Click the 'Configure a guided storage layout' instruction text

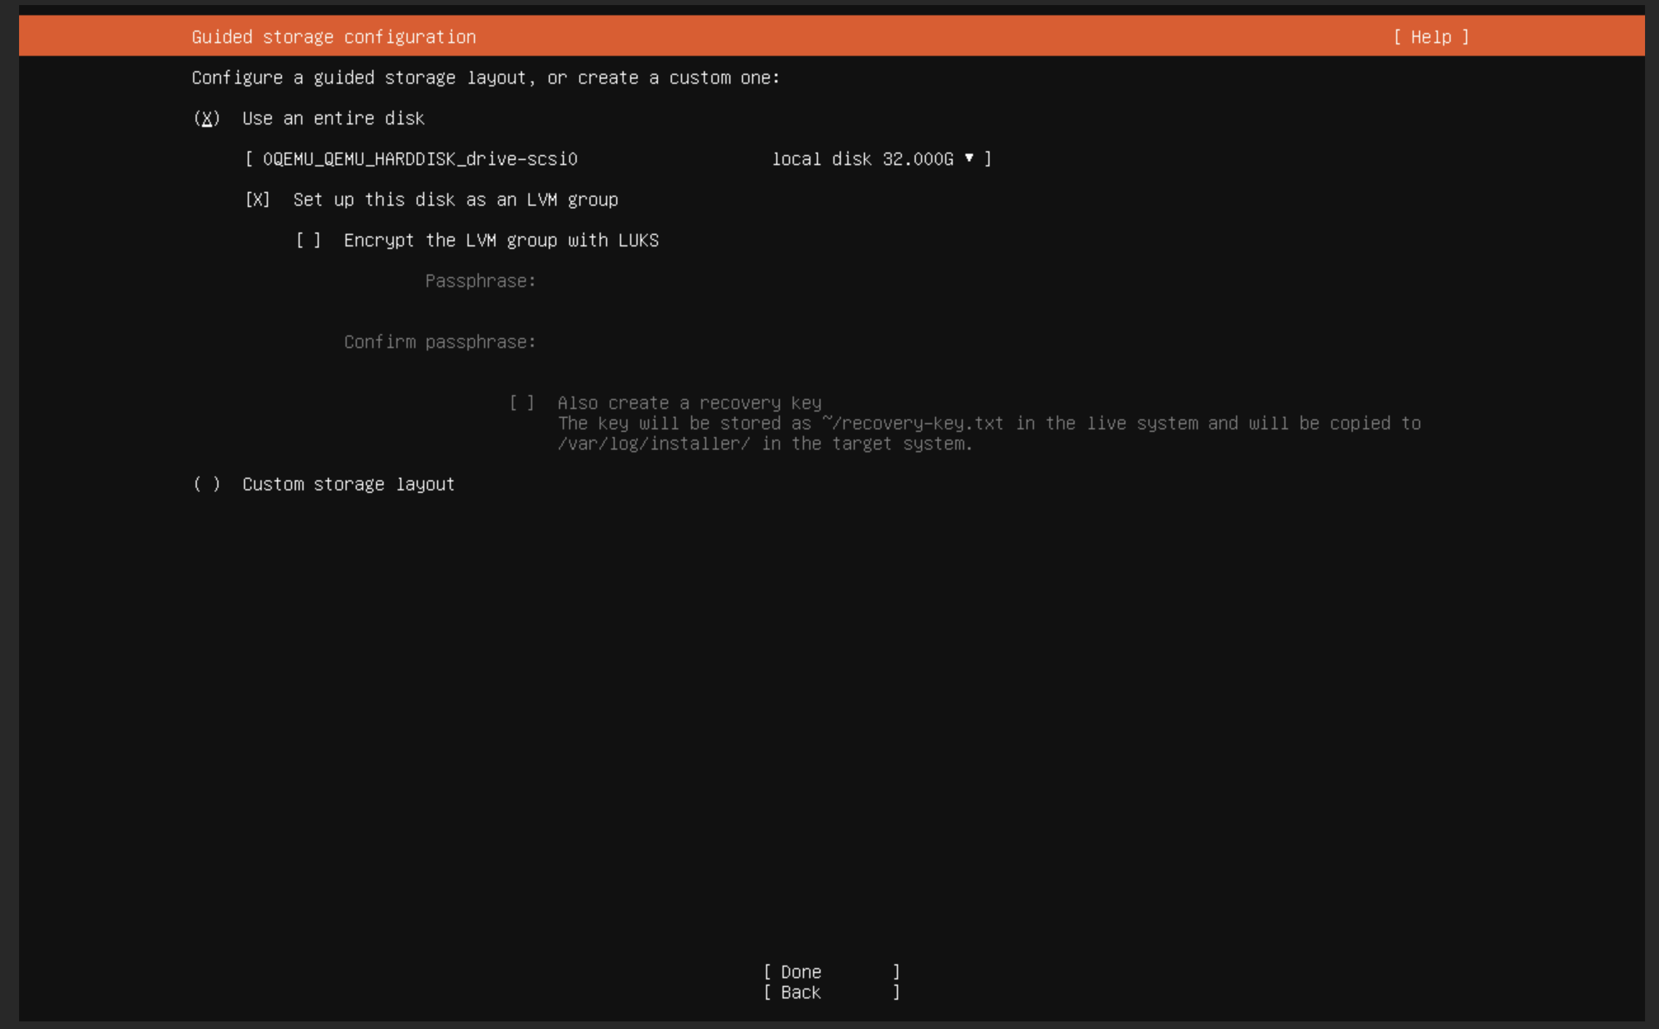485,77
